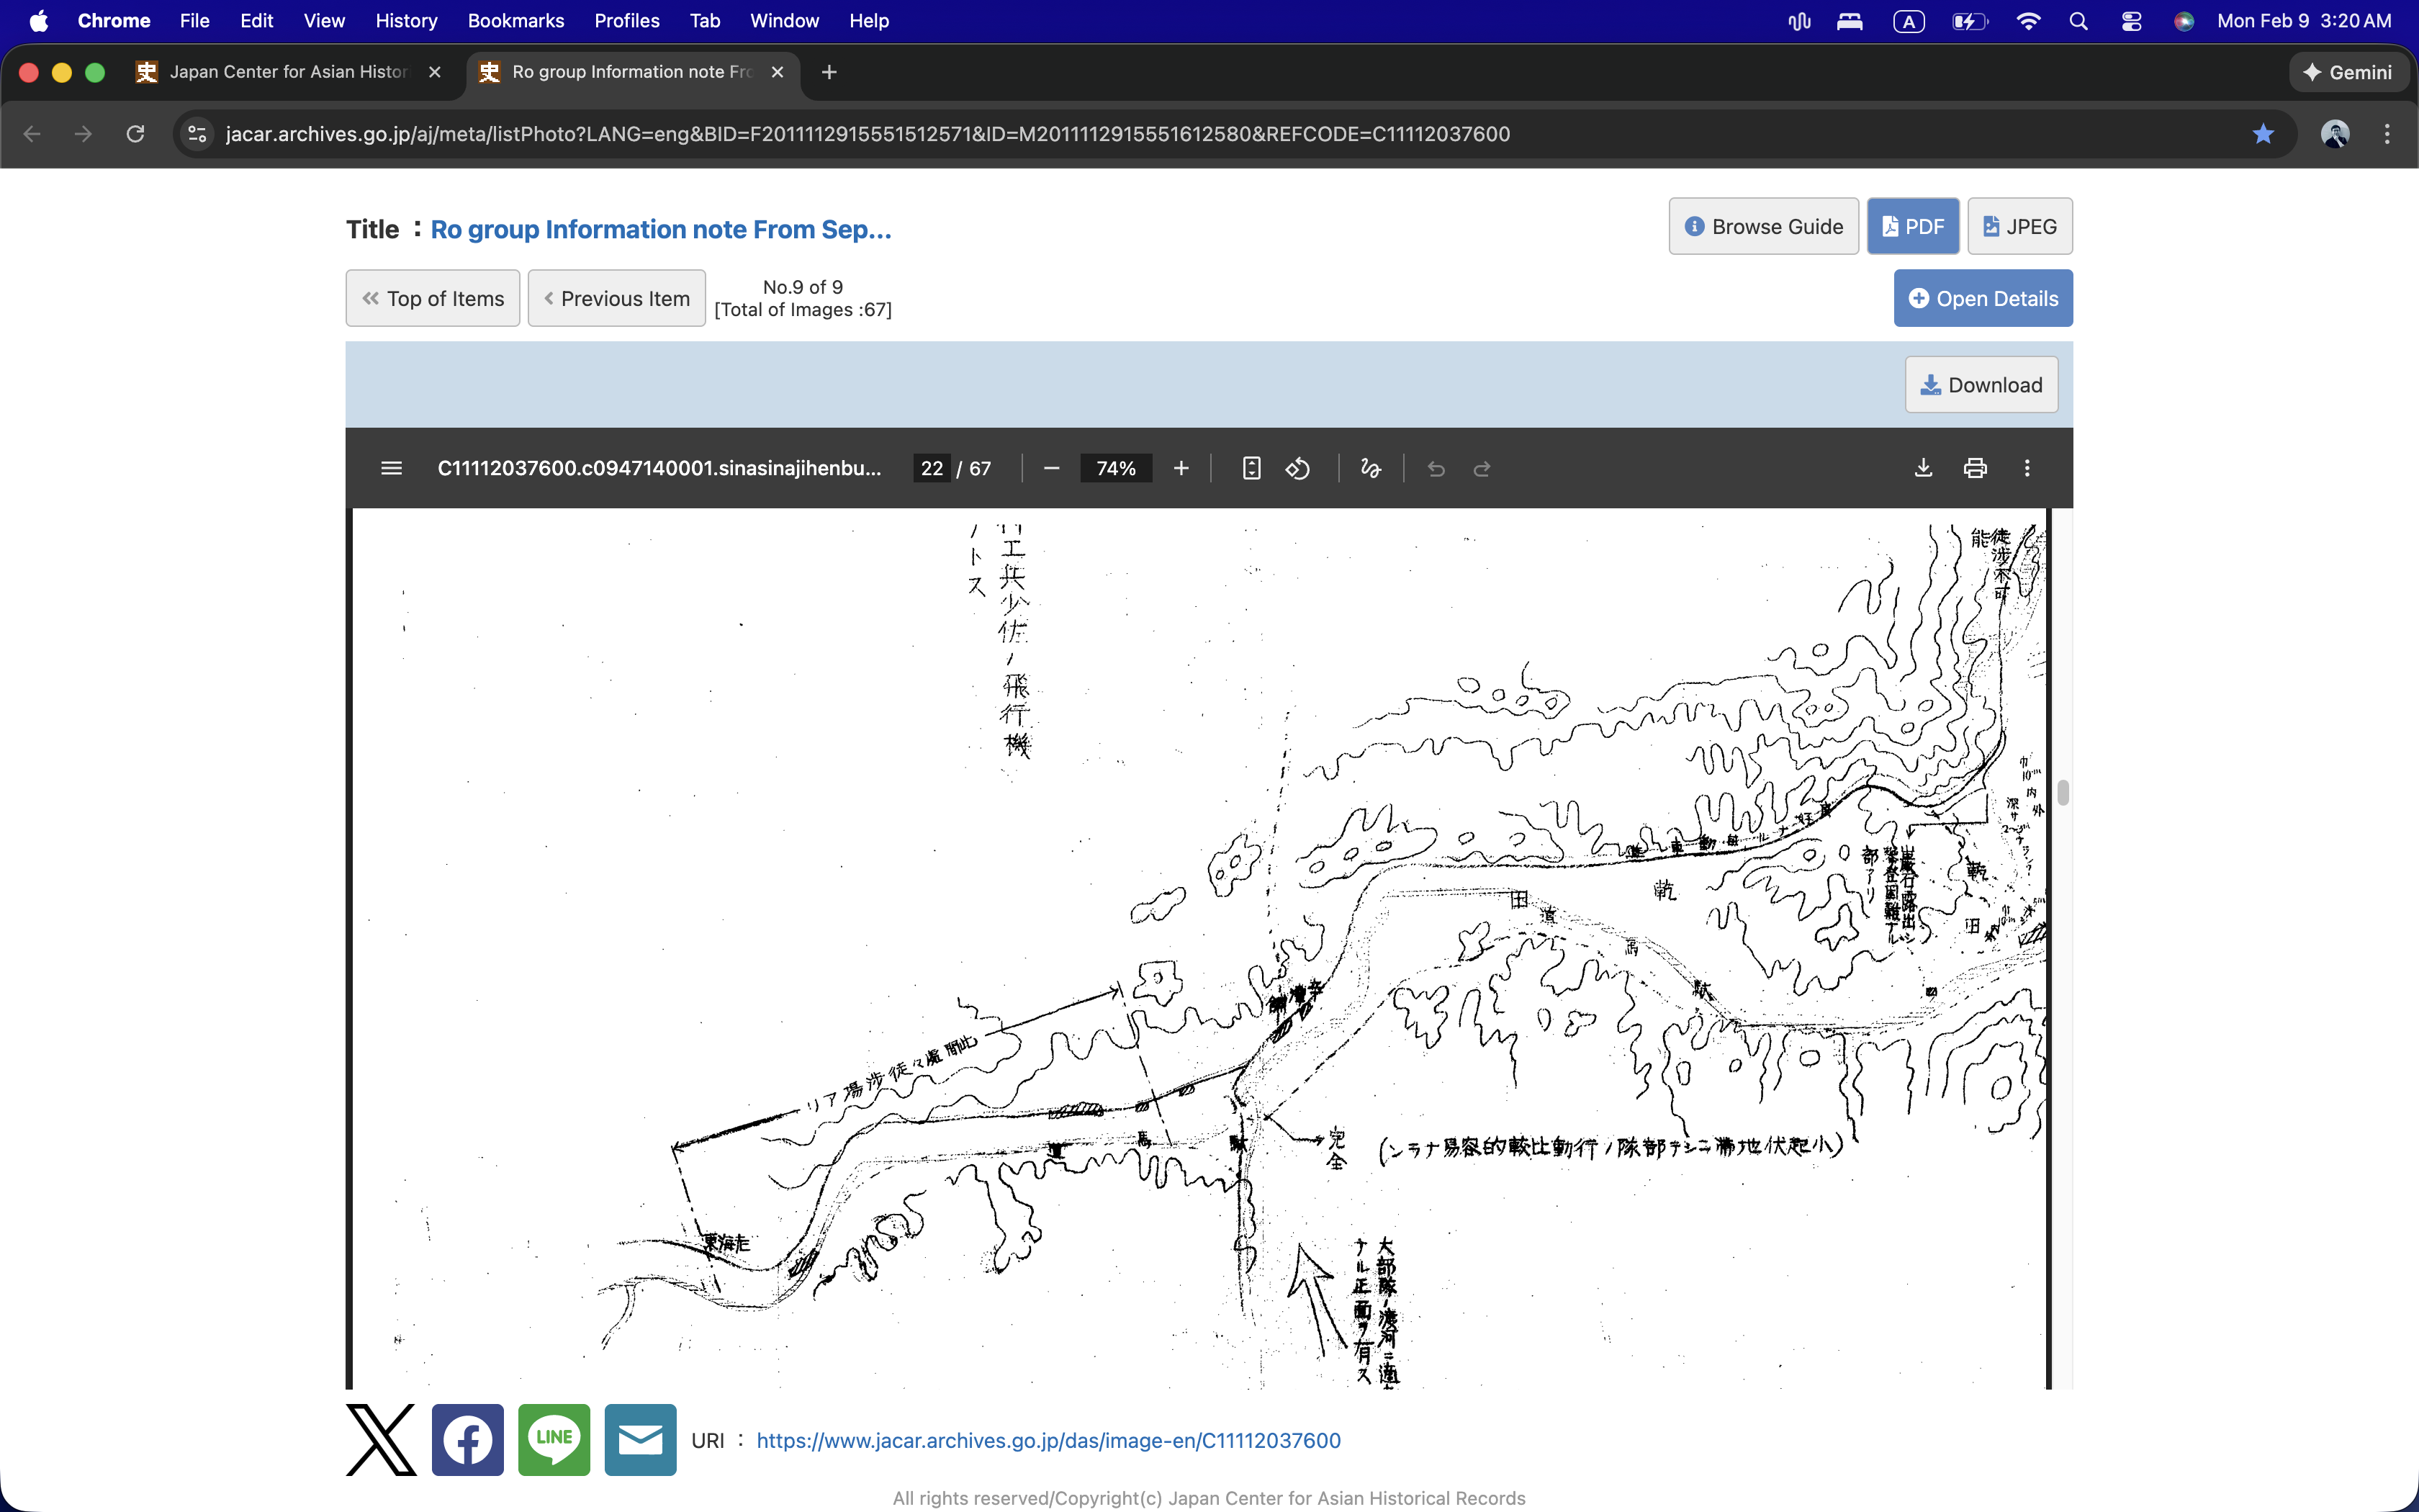Click the PDF page number field
Screen dimensions: 2419x1512
932,468
